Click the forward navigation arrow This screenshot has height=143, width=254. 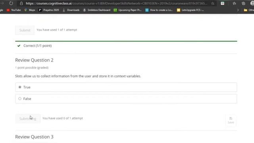2,3
